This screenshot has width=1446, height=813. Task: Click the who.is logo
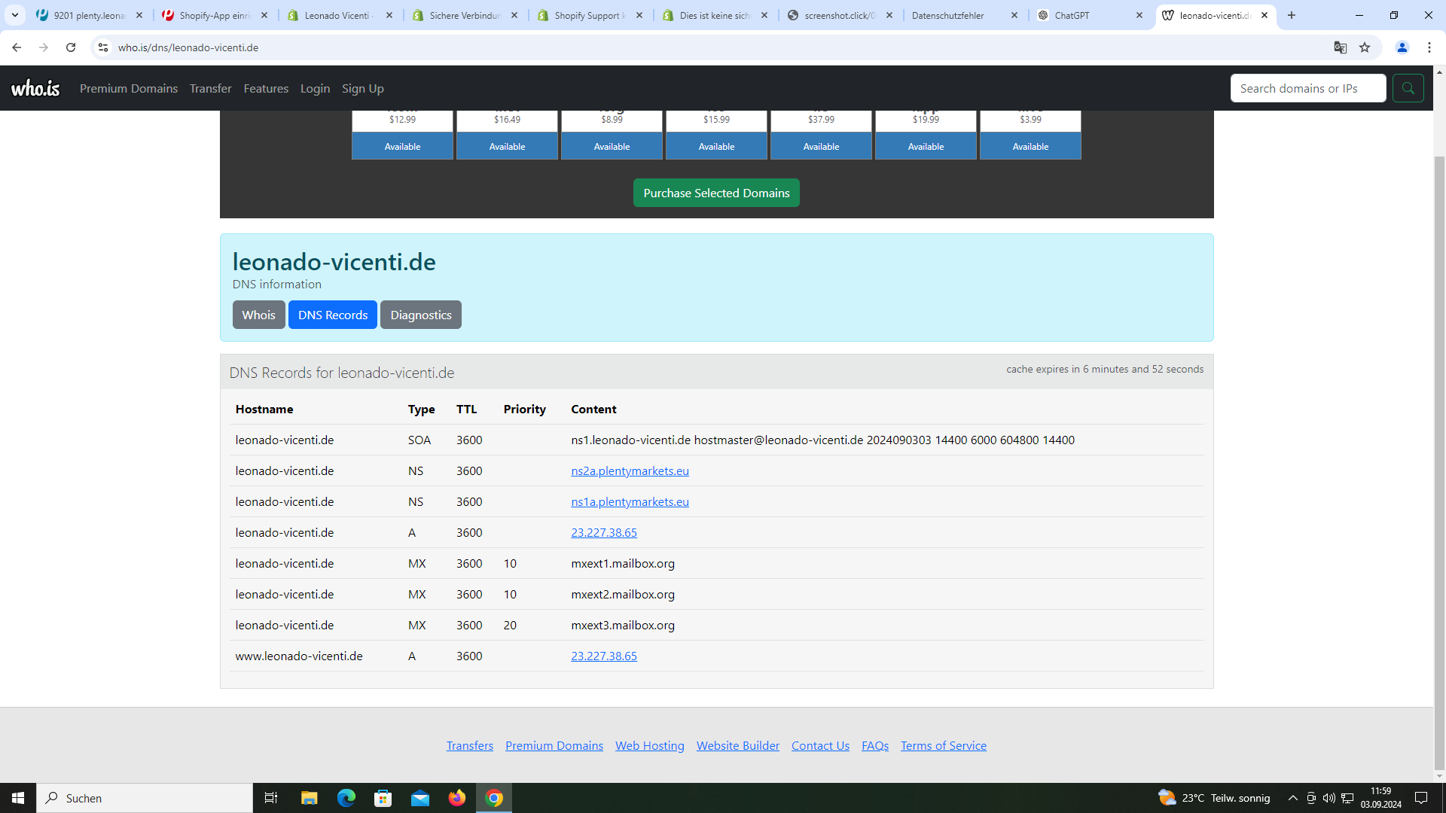coord(35,88)
